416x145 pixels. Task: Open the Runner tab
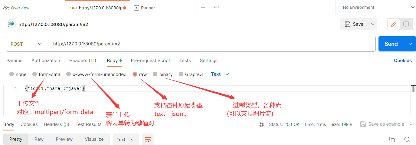144,8
